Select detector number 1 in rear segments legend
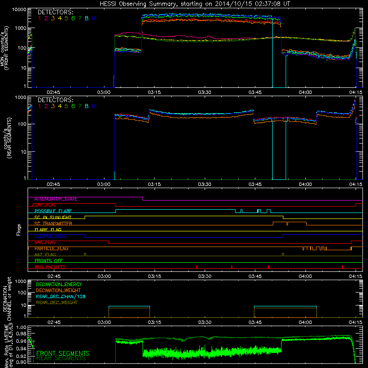The image size is (368, 368). pos(40,106)
